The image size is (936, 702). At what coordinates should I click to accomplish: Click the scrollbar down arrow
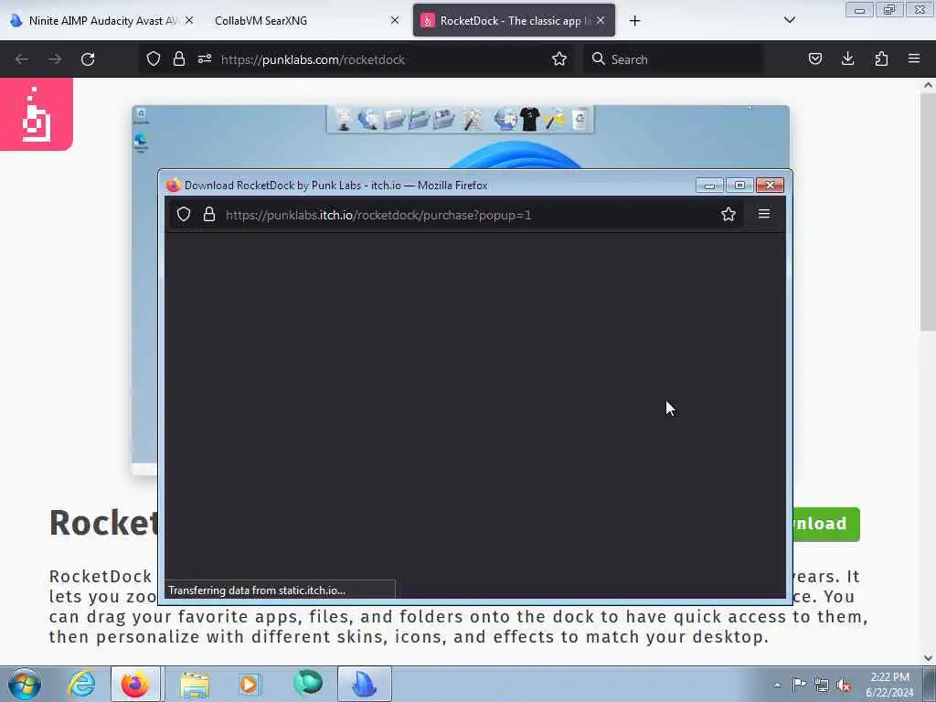tap(928, 658)
